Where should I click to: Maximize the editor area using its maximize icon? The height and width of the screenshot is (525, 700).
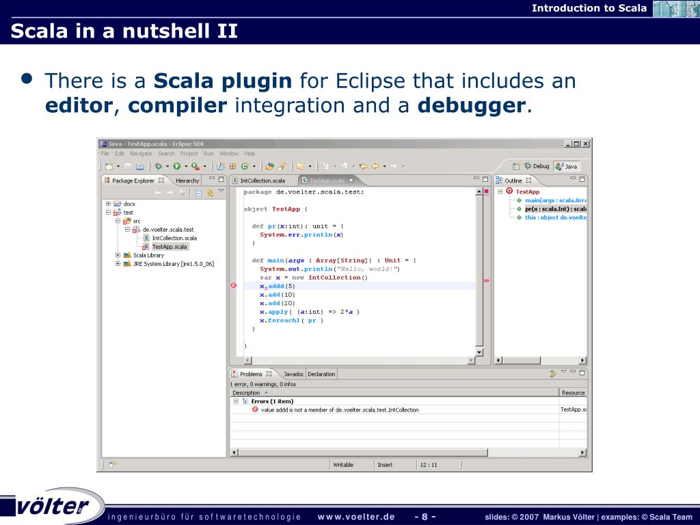[x=486, y=180]
